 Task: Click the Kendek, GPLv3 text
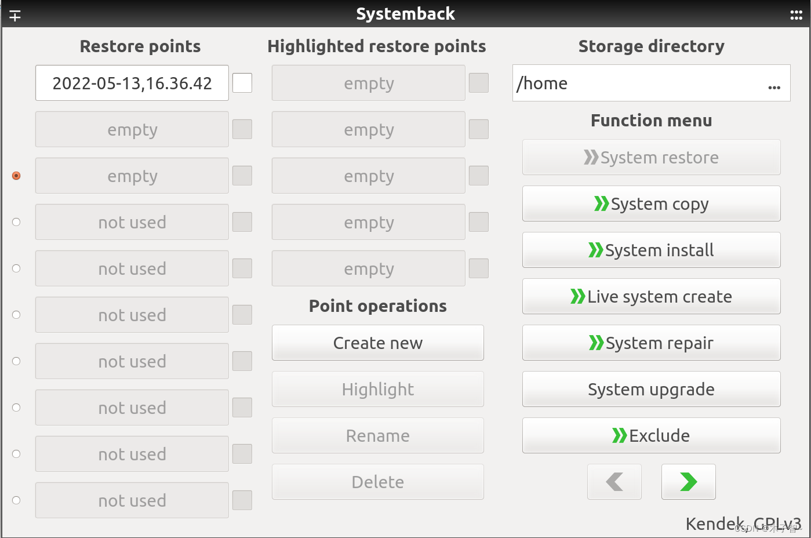coord(744,524)
